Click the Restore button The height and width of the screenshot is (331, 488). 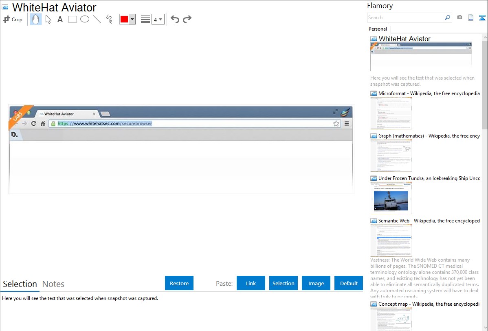click(x=179, y=283)
